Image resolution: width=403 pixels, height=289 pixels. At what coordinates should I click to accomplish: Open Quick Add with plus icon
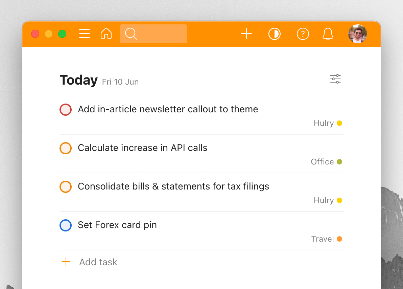pyautogui.click(x=246, y=34)
